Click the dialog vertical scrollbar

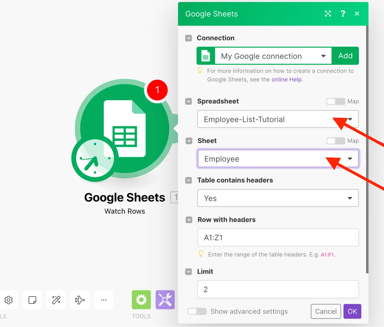tap(367, 149)
